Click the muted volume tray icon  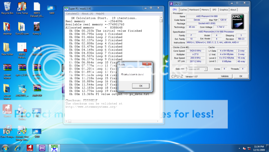tap(244, 148)
